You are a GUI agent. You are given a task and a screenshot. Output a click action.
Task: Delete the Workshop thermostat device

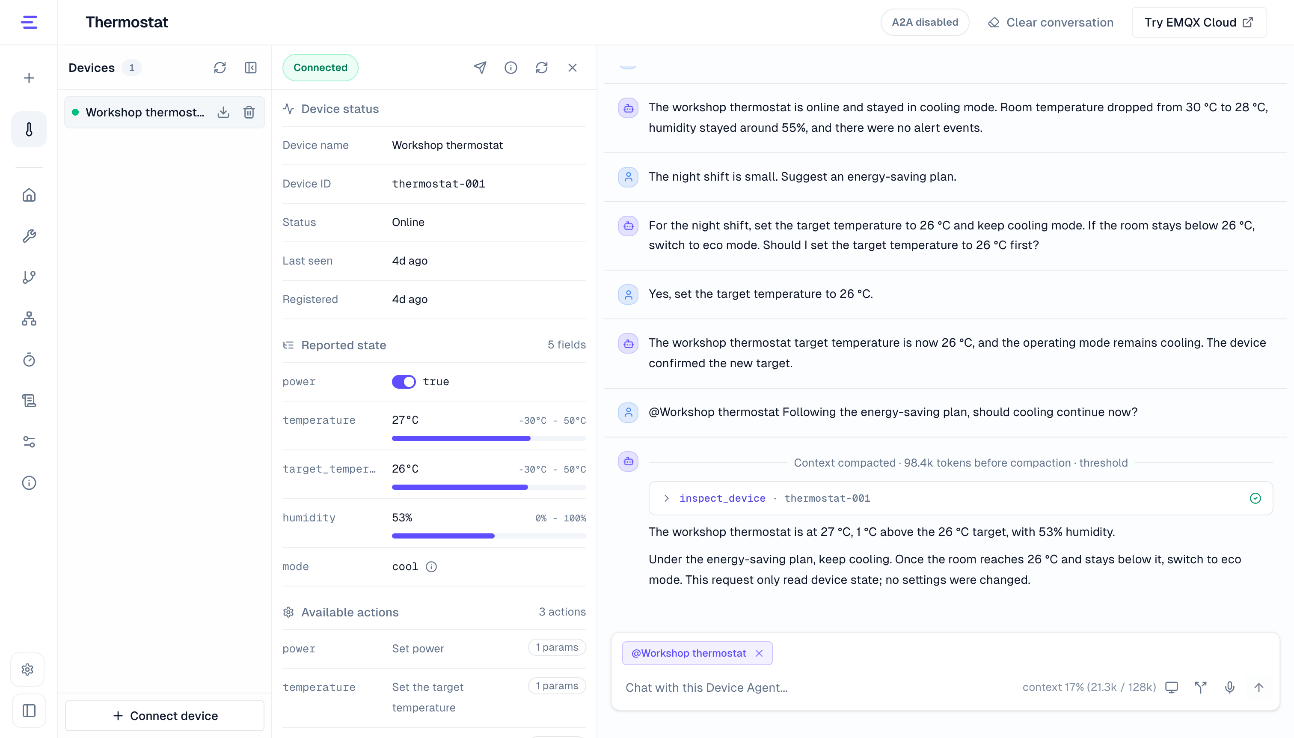249,112
